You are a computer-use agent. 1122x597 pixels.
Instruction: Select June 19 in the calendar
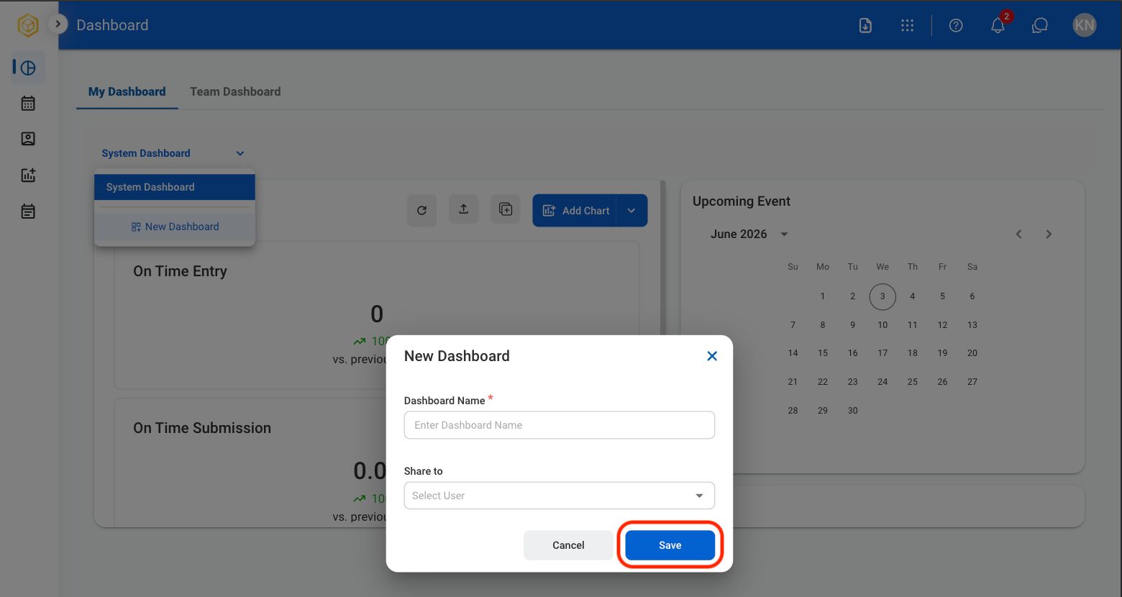click(x=942, y=353)
